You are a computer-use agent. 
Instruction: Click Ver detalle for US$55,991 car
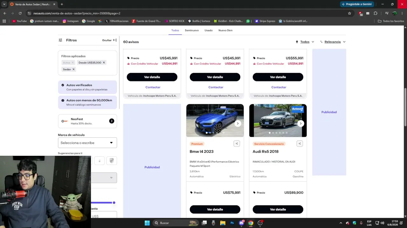click(x=278, y=77)
